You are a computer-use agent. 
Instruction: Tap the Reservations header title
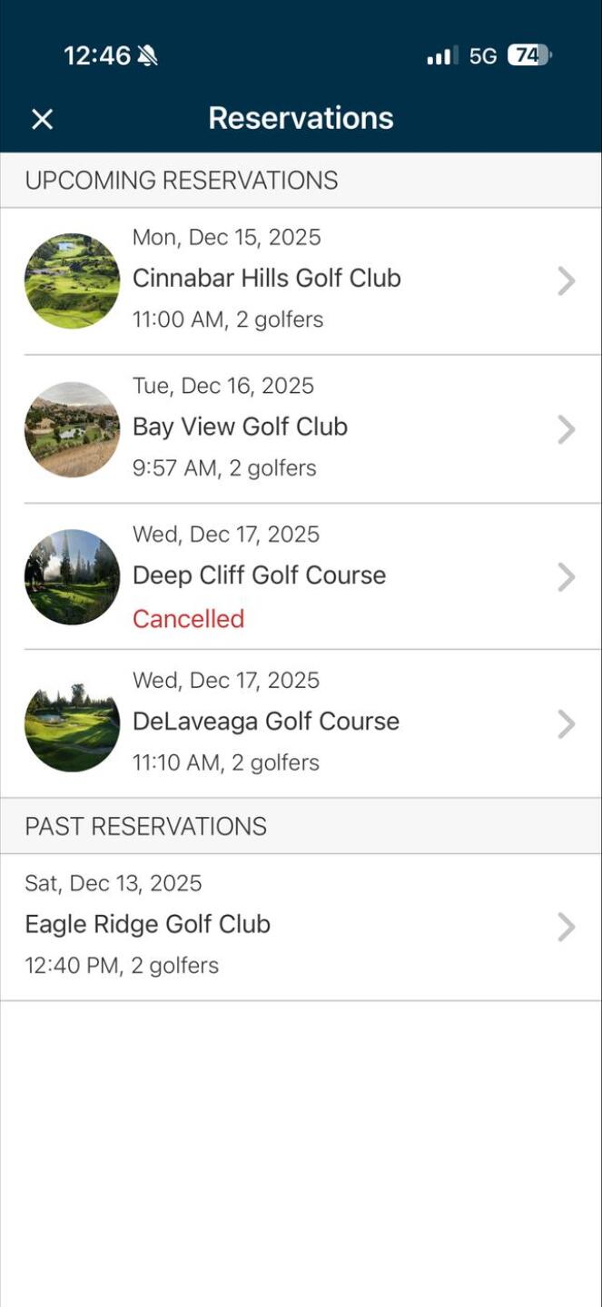(301, 118)
